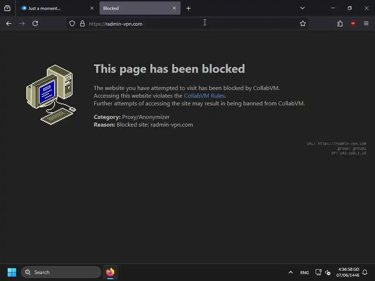Change ENG input language
This screenshot has height=281, width=375.
[x=304, y=273]
